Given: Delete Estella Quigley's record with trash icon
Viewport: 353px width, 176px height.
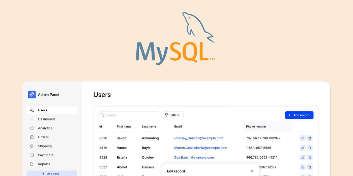Looking at the screenshot, I should 310,157.
